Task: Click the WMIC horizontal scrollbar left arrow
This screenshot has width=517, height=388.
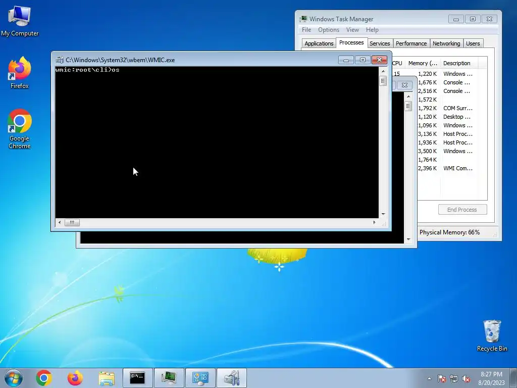Action: [x=60, y=222]
